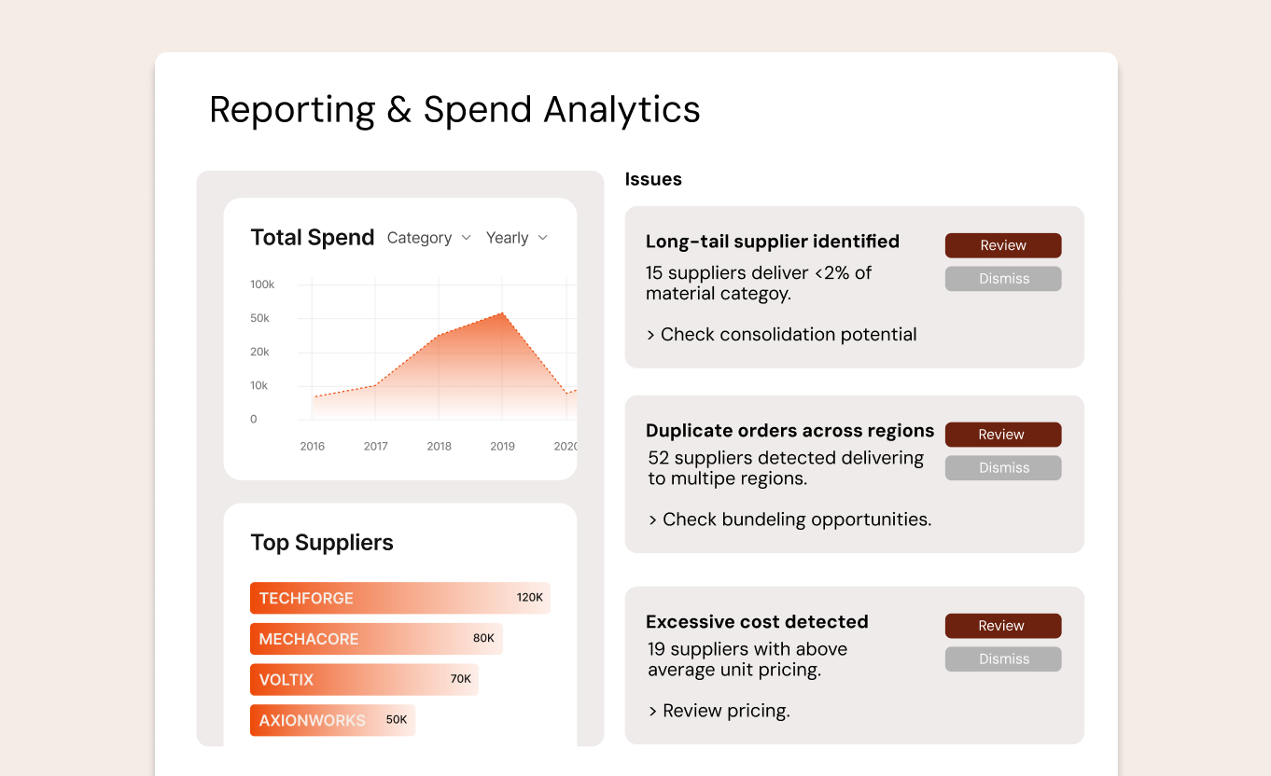Image resolution: width=1271 pixels, height=776 pixels.
Task: Select the TECHFORGE supplier bar
Action: [x=399, y=598]
